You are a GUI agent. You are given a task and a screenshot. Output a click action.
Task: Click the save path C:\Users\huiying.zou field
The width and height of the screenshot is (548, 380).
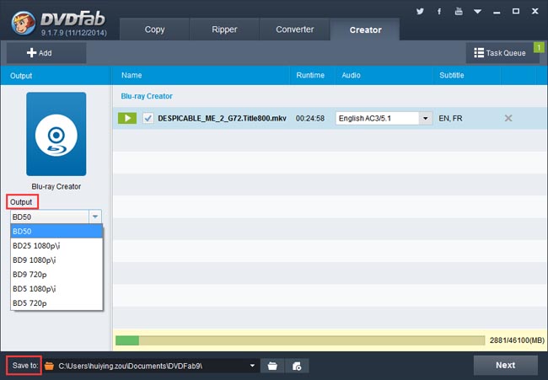click(151, 366)
